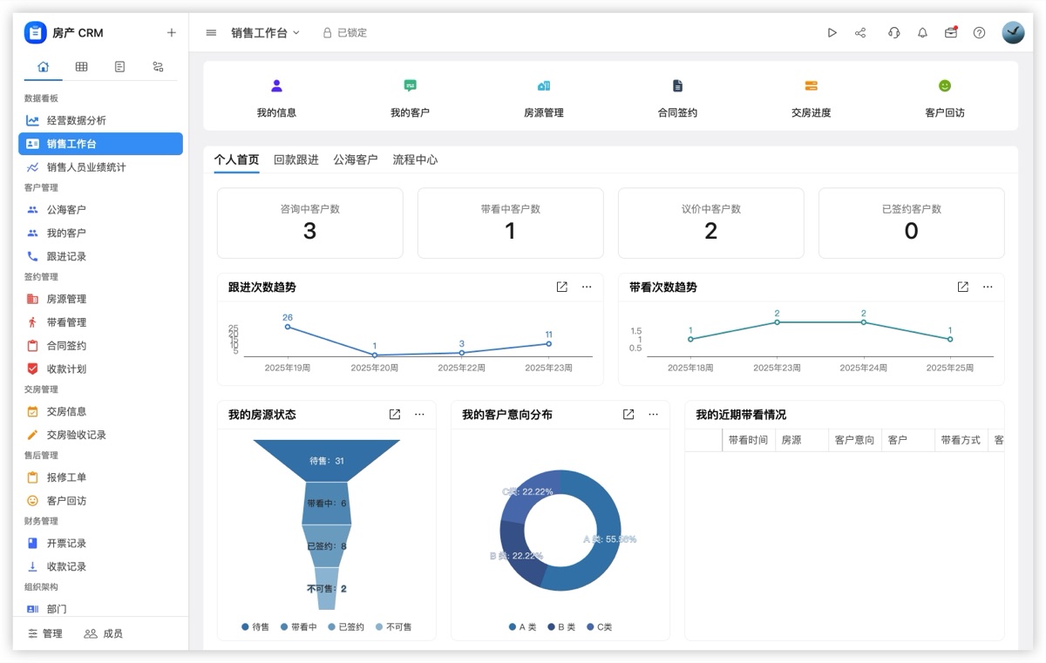Open more options for 我的客户意向分布
The width and height of the screenshot is (1046, 663).
point(653,415)
